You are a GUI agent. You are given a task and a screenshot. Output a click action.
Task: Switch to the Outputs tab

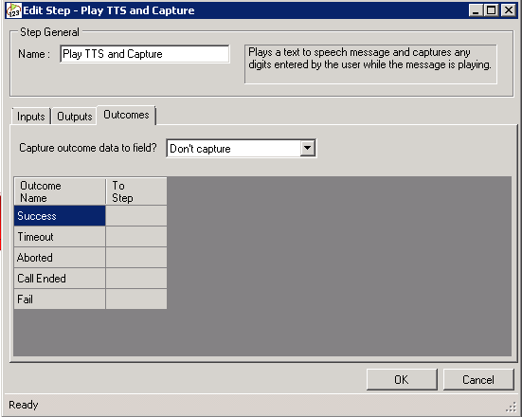74,117
